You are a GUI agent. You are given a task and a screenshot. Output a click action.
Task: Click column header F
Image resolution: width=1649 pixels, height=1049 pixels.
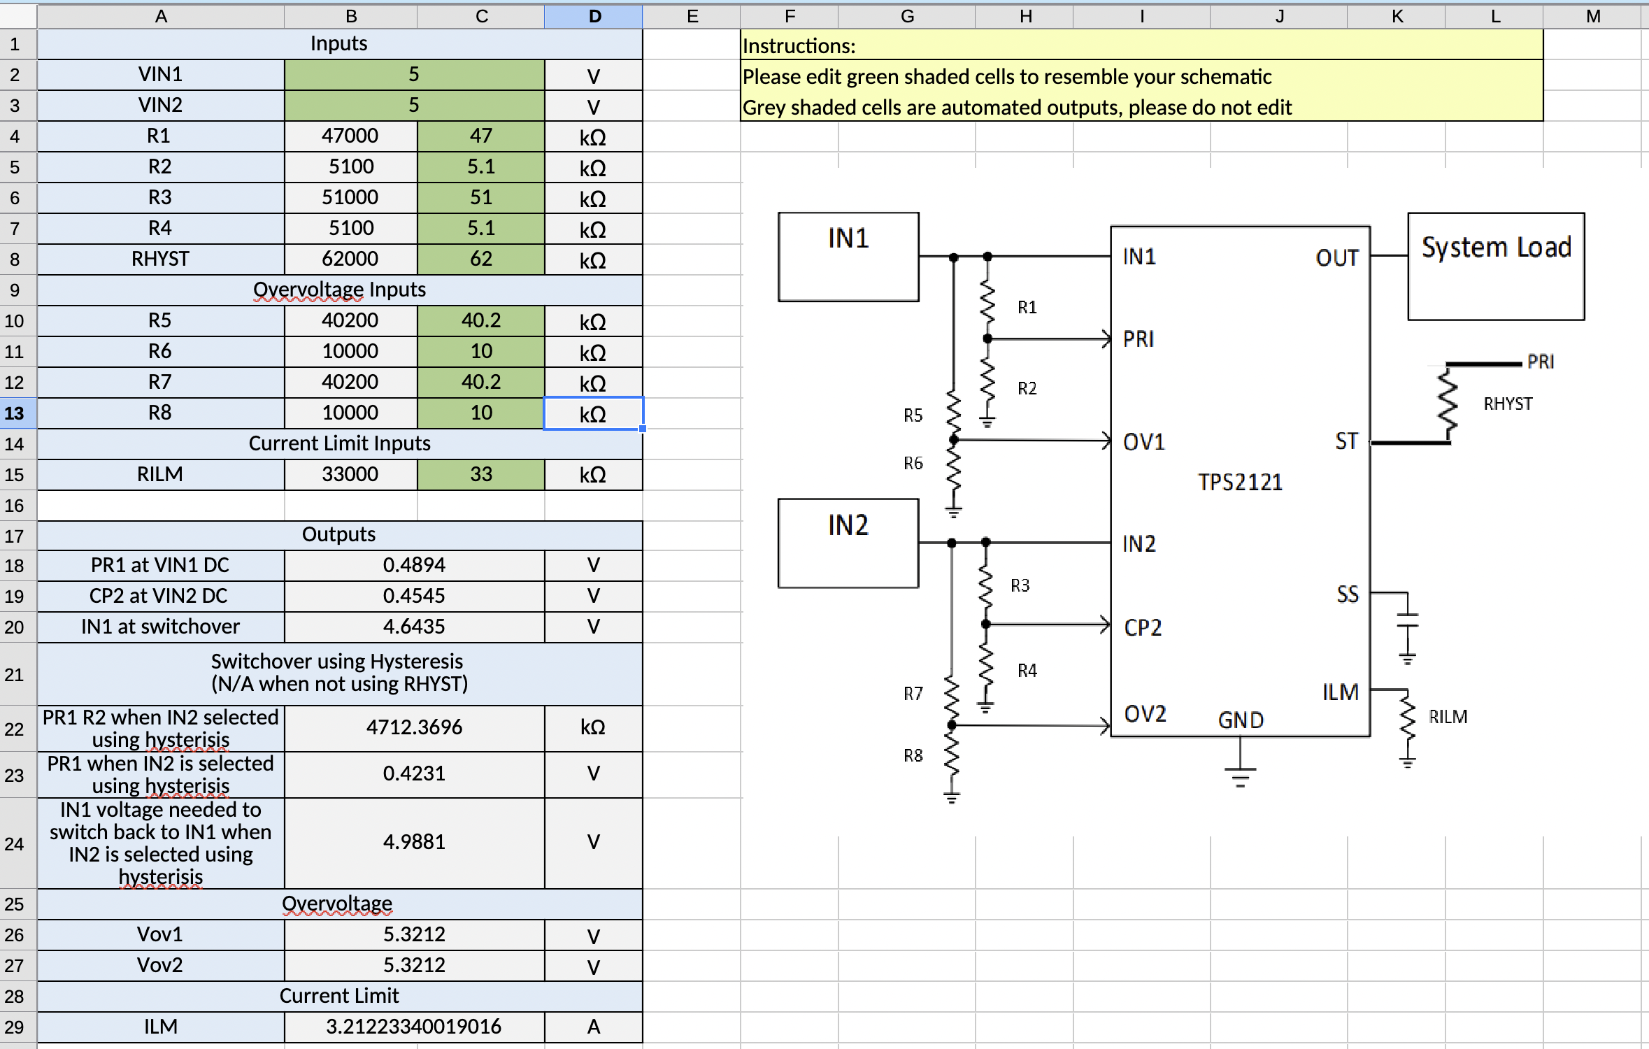(x=790, y=16)
